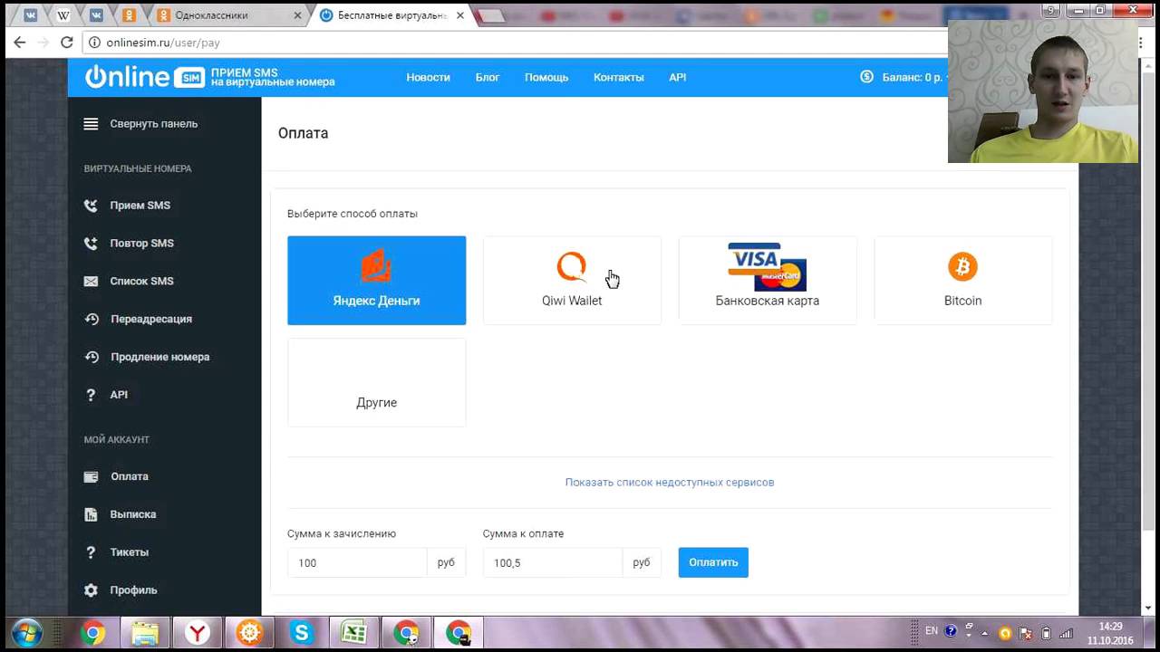Select Яндекс Деньги payment method
This screenshot has height=652, width=1160.
(x=376, y=281)
